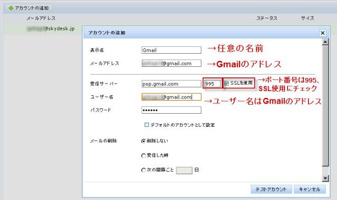337x200 pixels.
Task: Click the days interval field next to 日
Action: point(184,170)
